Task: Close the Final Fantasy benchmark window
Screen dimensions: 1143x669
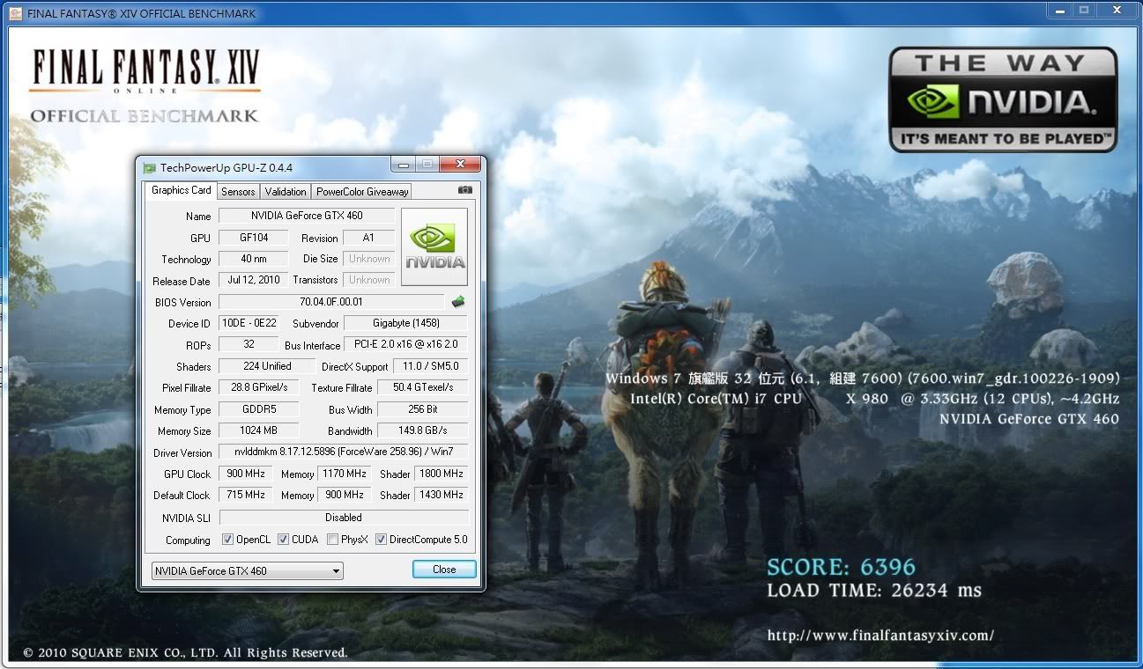Action: 1117,10
